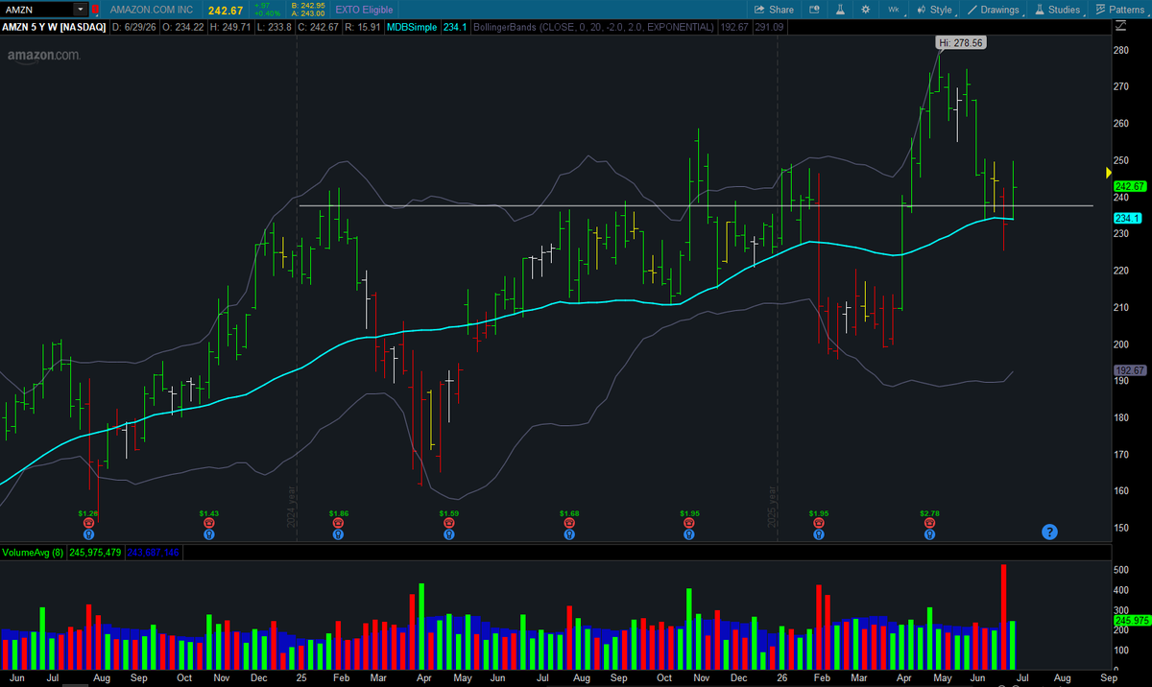Click the 'AMZN 5 Y W [NASDAQ]' chart title

click(x=55, y=27)
